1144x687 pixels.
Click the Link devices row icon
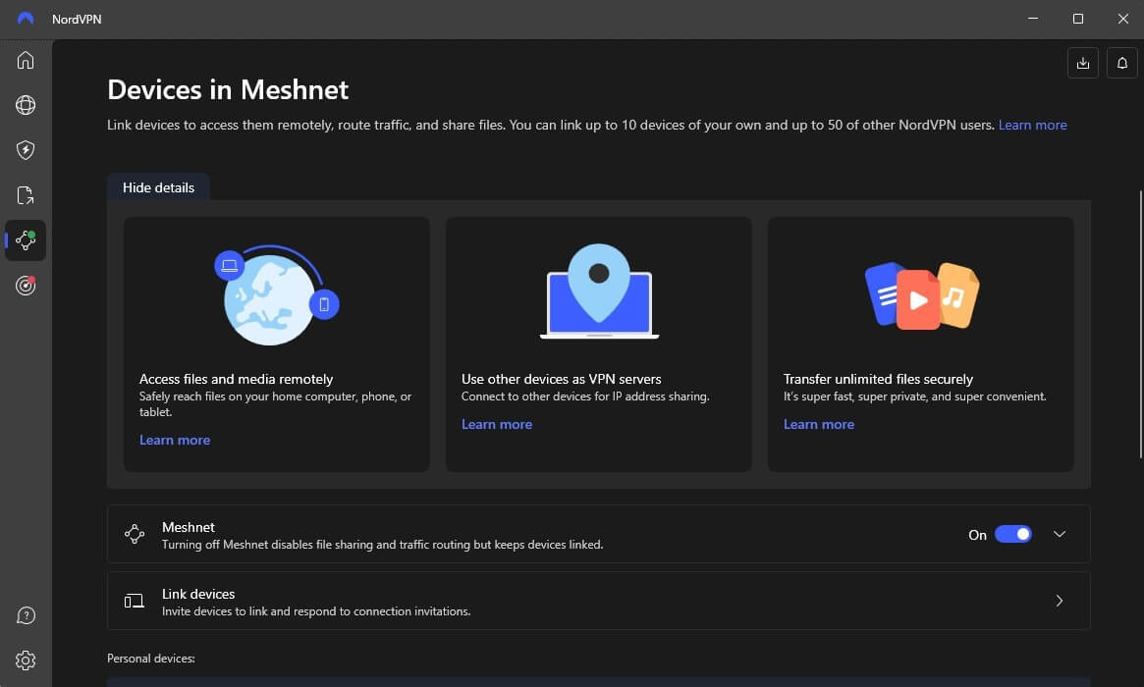pos(135,601)
